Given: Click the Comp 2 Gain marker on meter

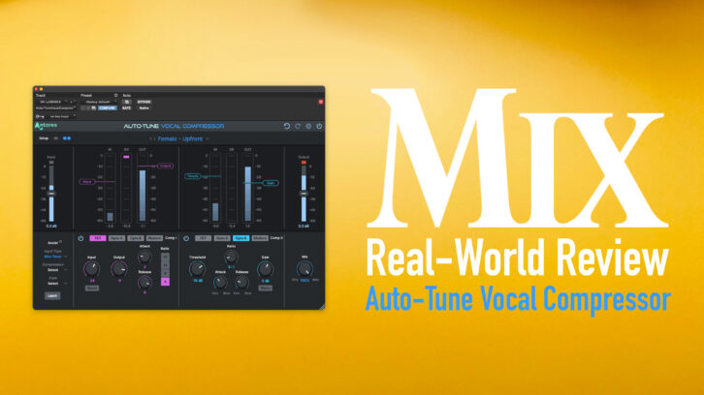Looking at the screenshot, I should 271,183.
